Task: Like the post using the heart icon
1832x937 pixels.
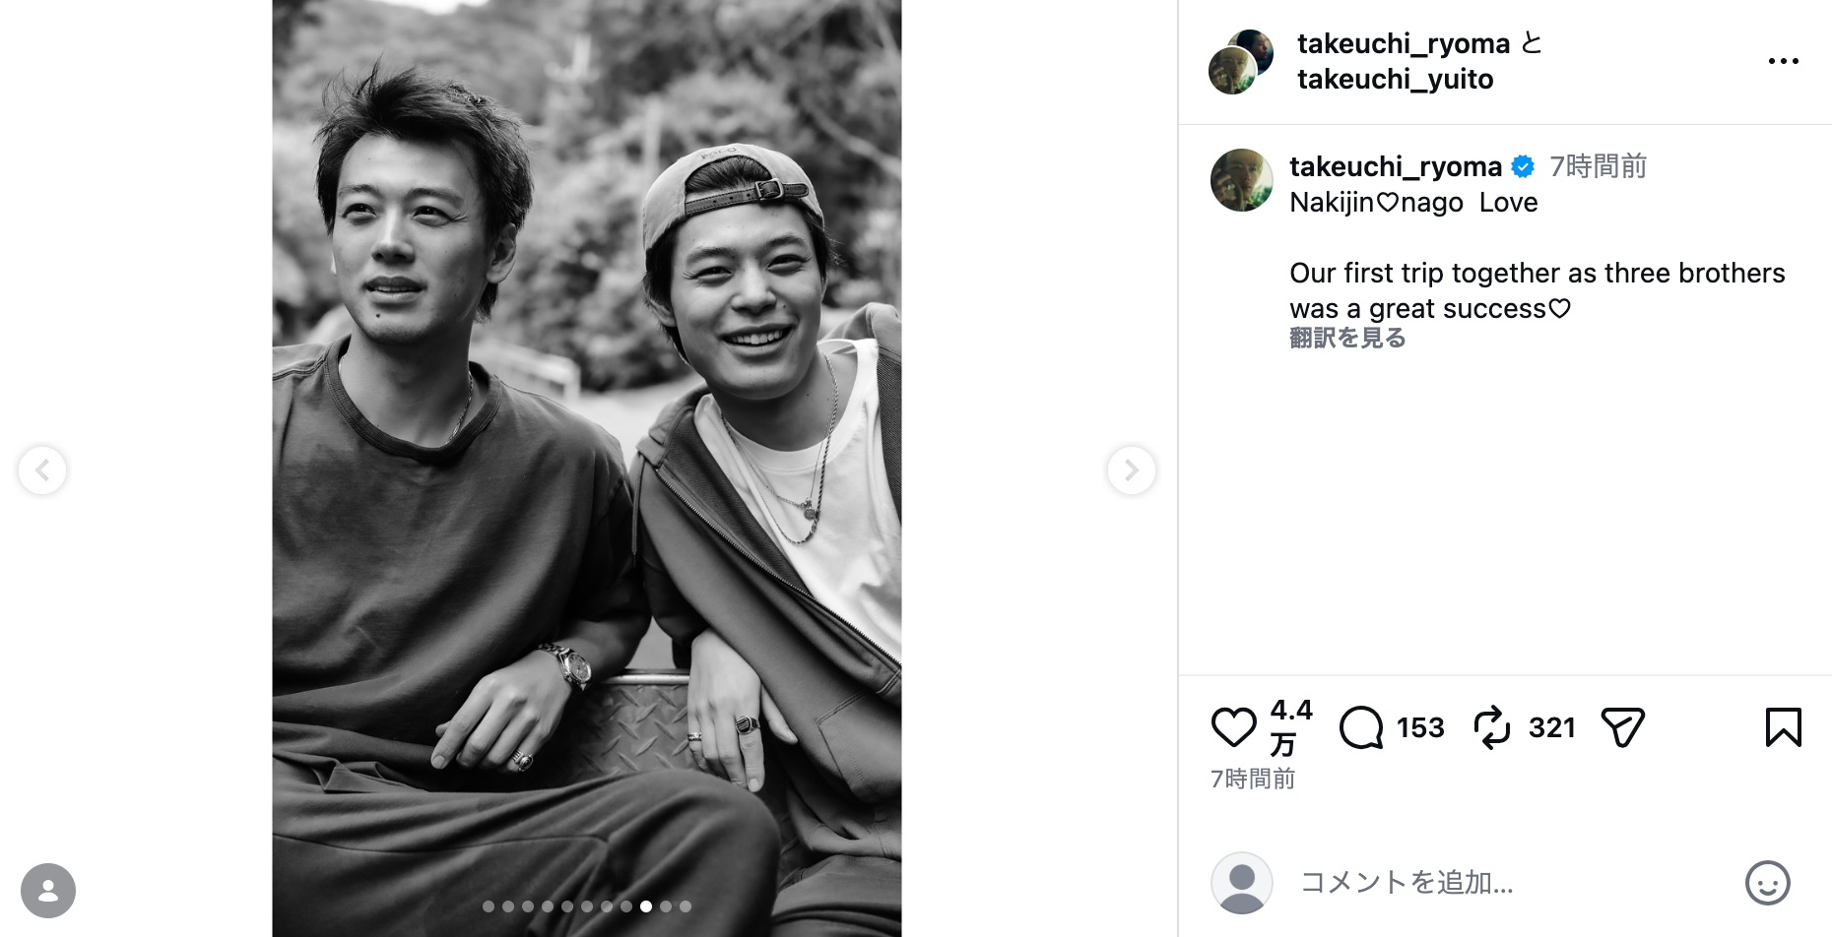Action: coord(1233,728)
